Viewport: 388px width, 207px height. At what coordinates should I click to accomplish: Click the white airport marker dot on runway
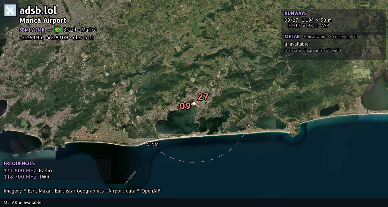tap(194, 103)
